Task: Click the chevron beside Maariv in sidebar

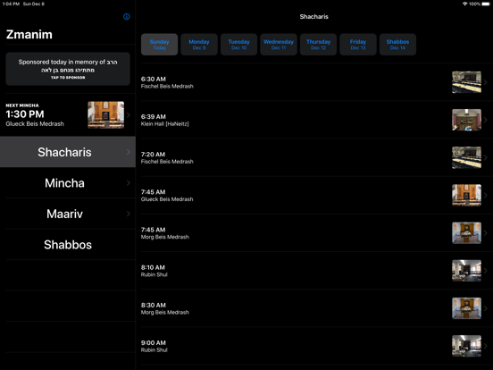Action: (129, 214)
